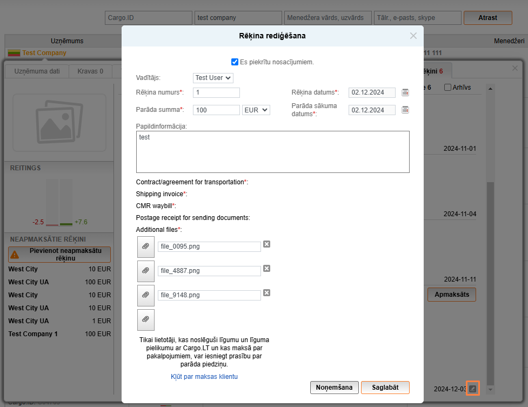Viewport: 528px width, 407px height.
Task: Remove file_4887.png attachment
Action: click(266, 269)
